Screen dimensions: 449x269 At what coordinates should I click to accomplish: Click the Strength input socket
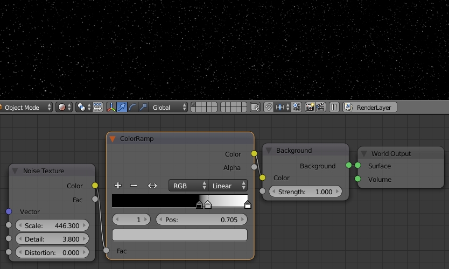[x=263, y=191]
